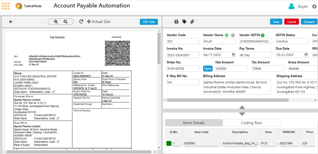Zoom out of the invoice PDF
318x154 pixels.
coord(66,22)
